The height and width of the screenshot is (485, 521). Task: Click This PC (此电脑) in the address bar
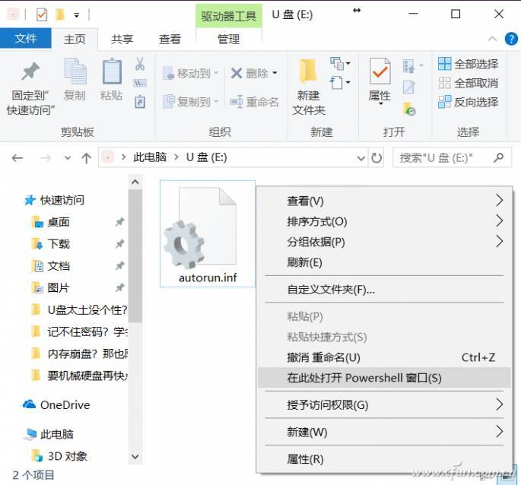coord(150,157)
